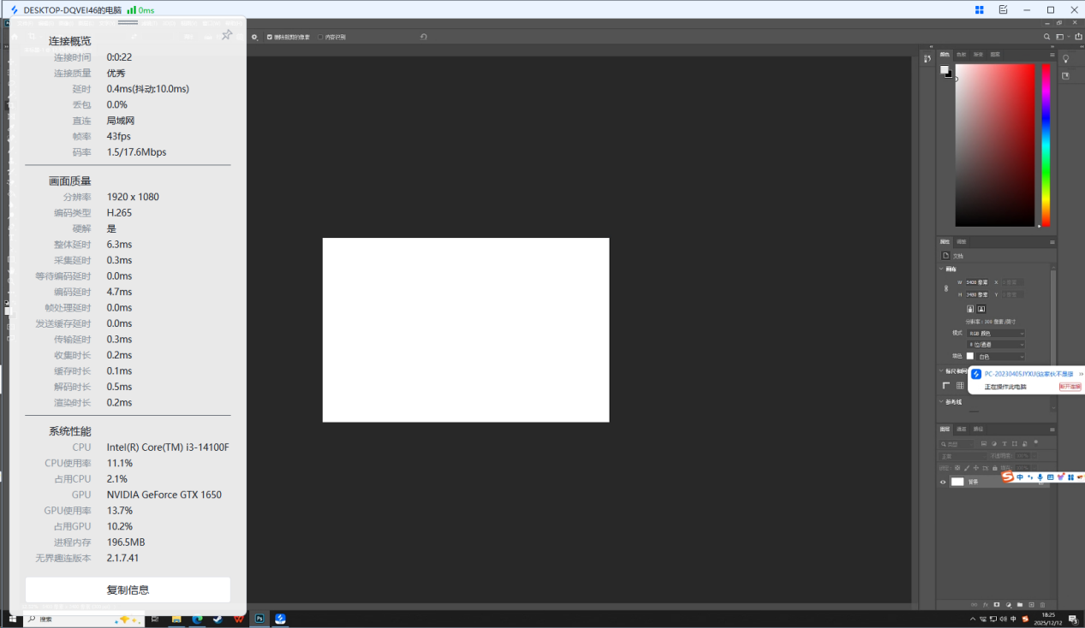Switch to the Swatches tab

point(961,54)
